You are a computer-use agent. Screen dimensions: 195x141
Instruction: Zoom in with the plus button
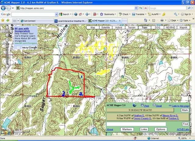7,40
